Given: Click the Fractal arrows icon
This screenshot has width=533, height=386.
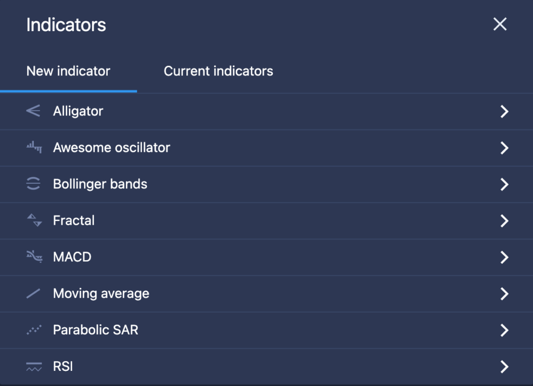Looking at the screenshot, I should coord(34,220).
